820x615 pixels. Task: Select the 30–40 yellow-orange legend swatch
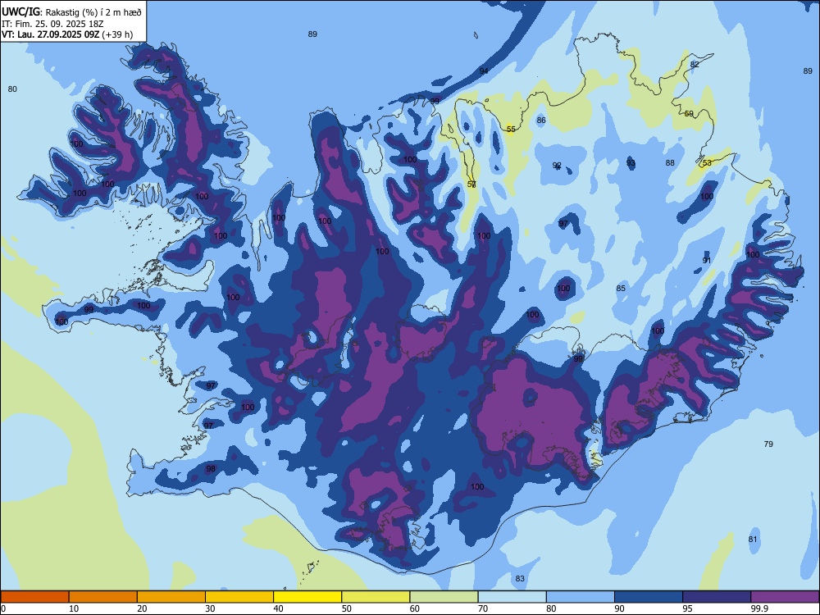239,597
